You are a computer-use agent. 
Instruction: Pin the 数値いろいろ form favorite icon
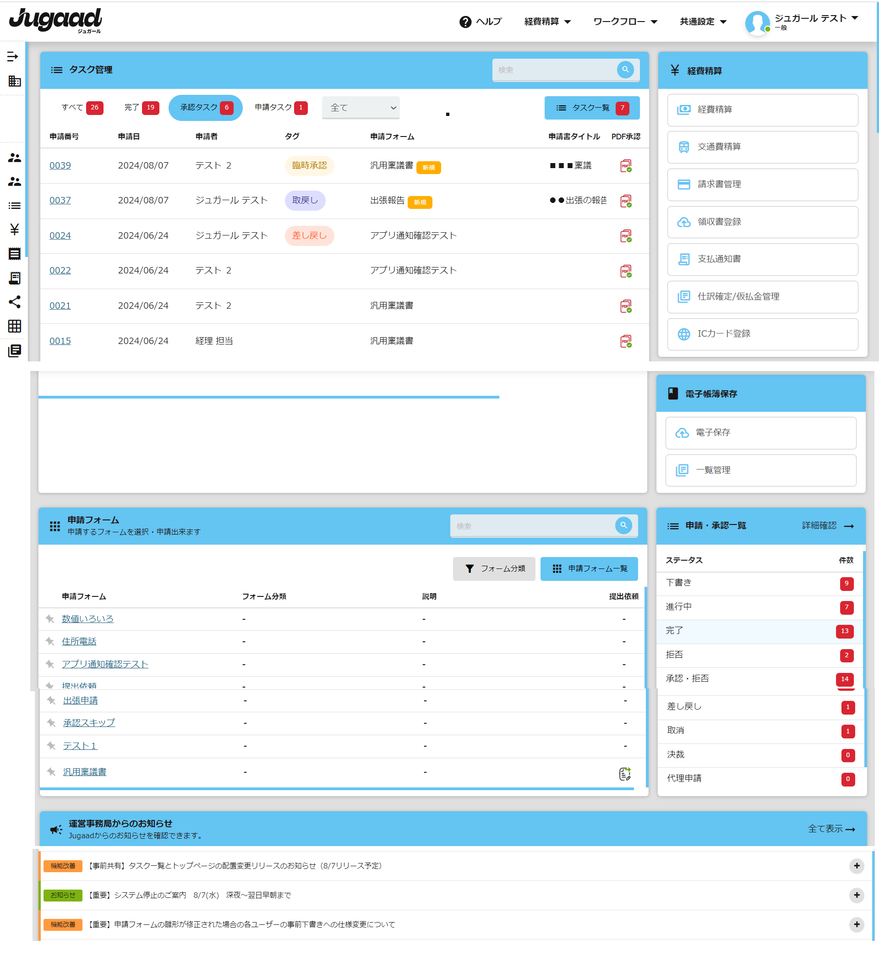pyautogui.click(x=50, y=619)
